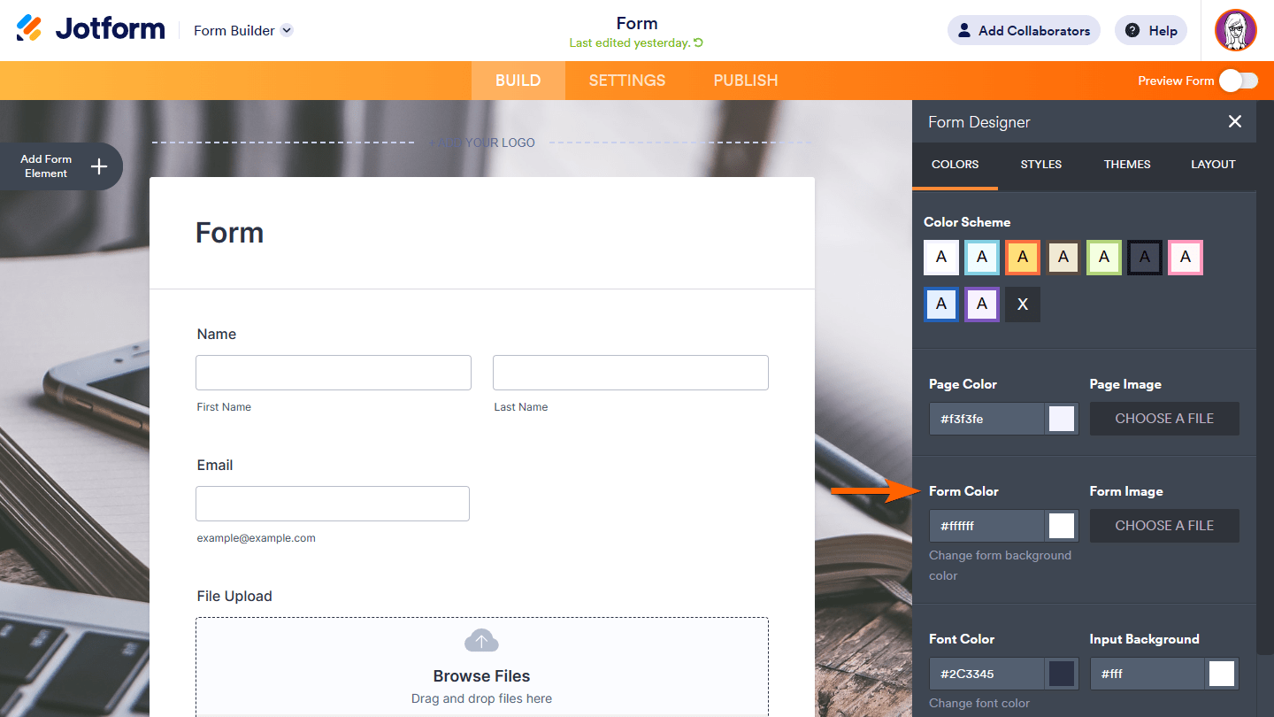
Task: Select the beige color scheme
Action: [x=1063, y=258]
